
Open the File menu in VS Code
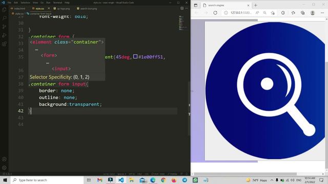(x=9, y=3)
